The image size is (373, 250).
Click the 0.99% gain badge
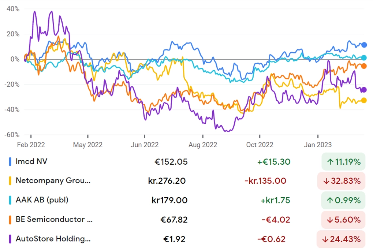[343, 200]
